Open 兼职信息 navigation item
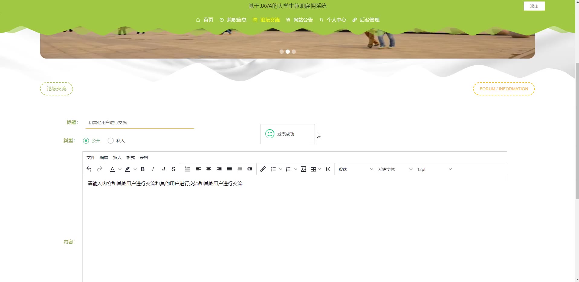 point(233,20)
